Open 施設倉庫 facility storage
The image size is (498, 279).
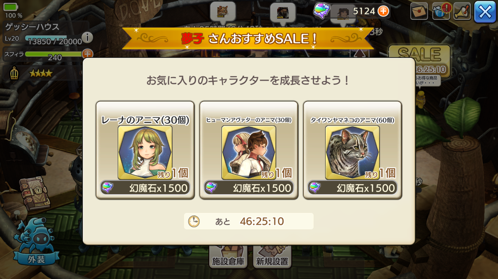228,257
